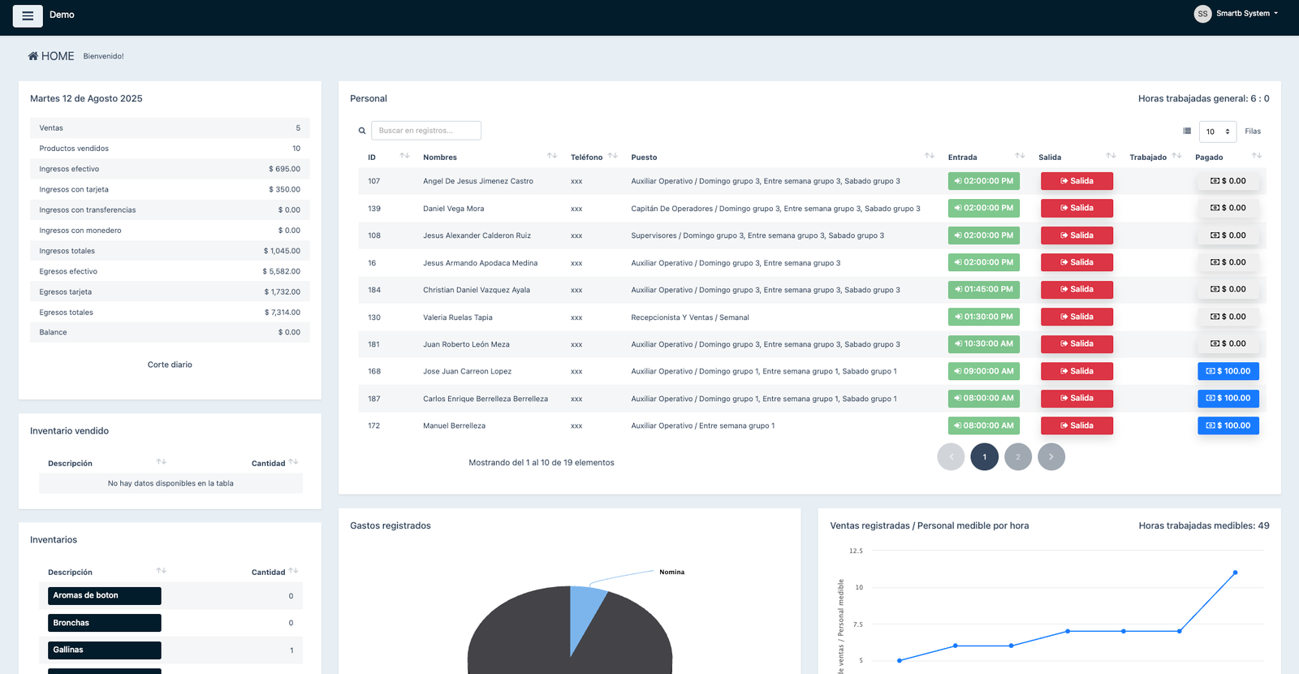Image resolution: width=1299 pixels, height=674 pixels.
Task: Click the list view icon beside Filas
Action: (1187, 131)
